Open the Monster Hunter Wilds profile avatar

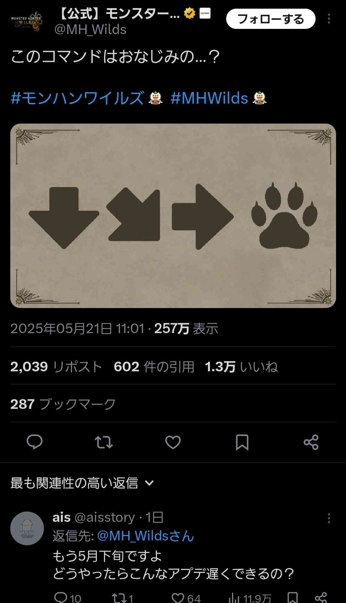click(x=27, y=21)
